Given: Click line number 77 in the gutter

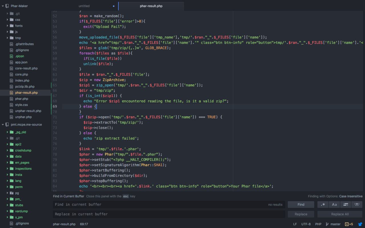Looking at the screenshot, I should point(55,149).
